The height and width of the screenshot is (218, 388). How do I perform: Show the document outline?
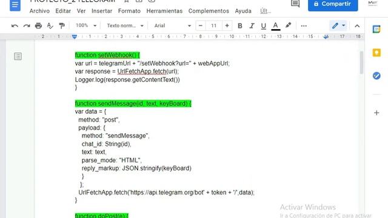point(18,56)
